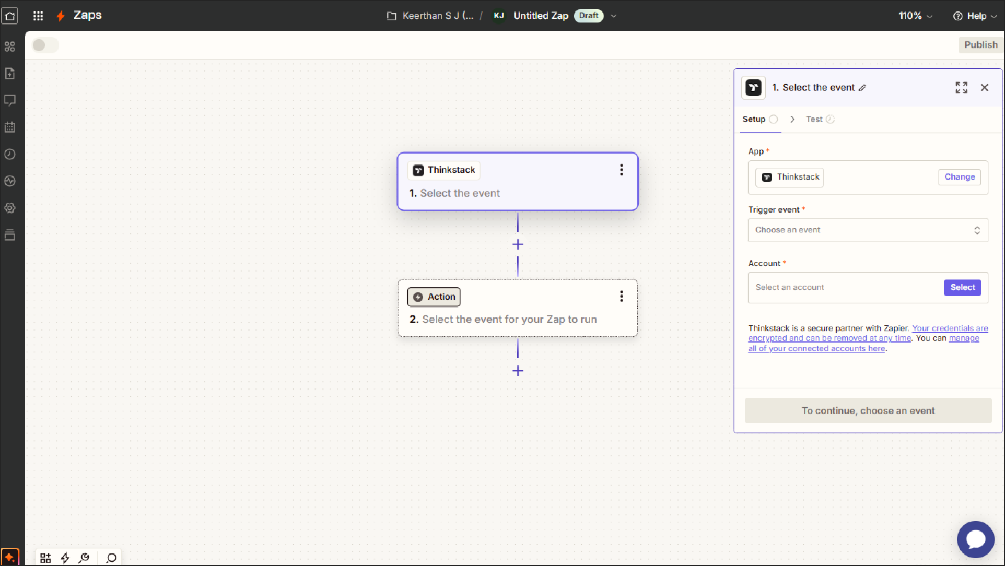
Task: Open the four-circles icon in left sidebar
Action: [10, 46]
